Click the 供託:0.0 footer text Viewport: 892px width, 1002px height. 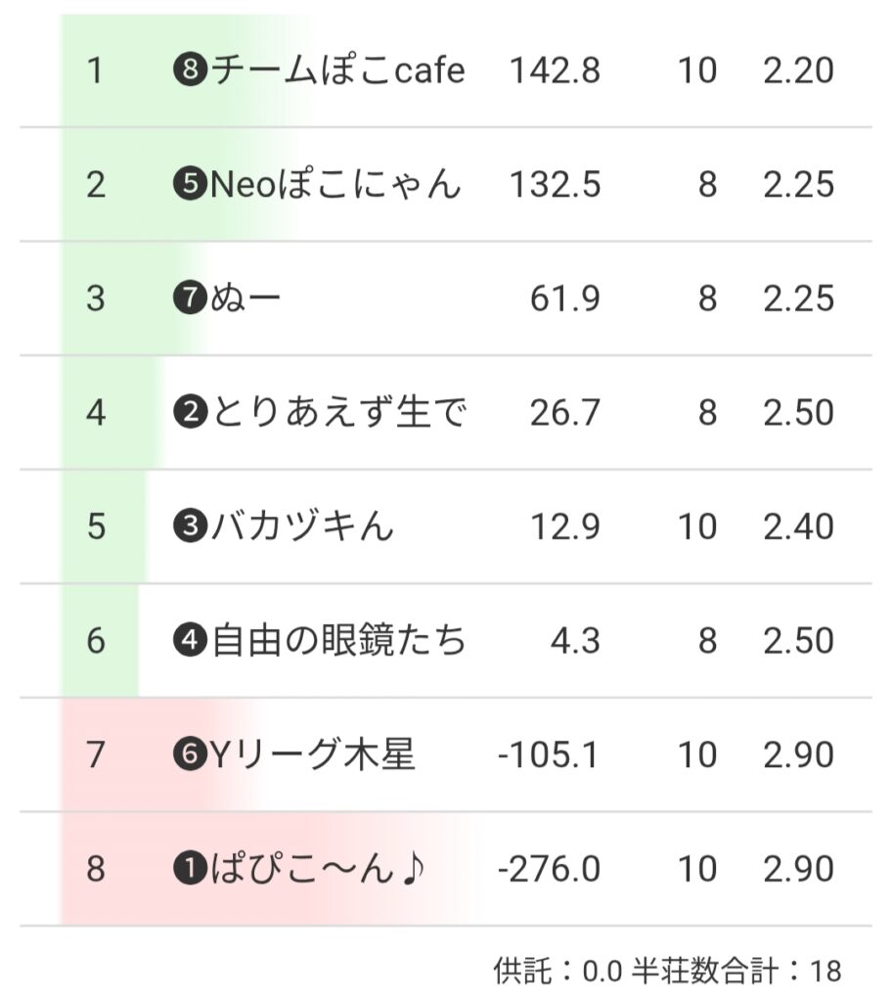click(x=554, y=971)
